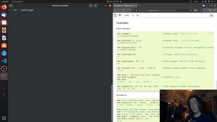This screenshot has height=122, width=217.
Task: Launch Rhythmbox from the dock
Action: (4, 30)
